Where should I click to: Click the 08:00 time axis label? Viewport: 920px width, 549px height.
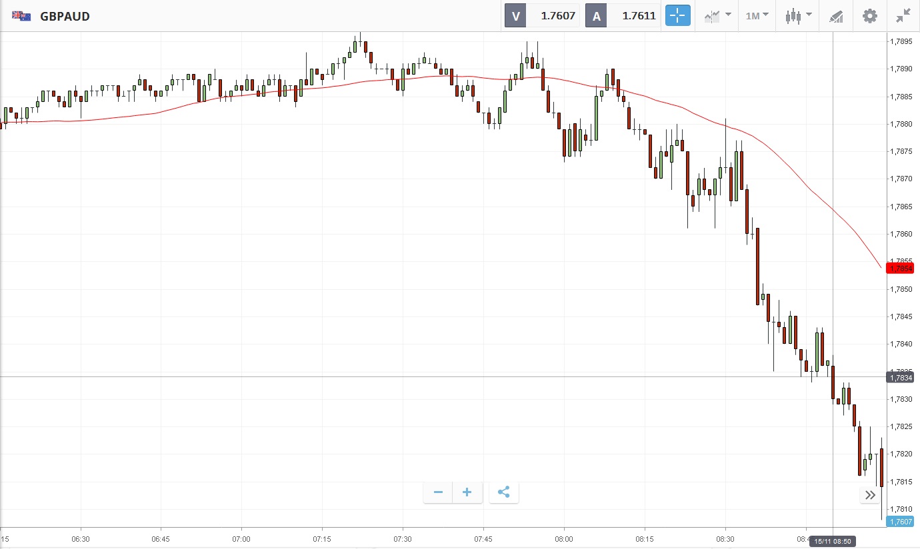tap(564, 539)
